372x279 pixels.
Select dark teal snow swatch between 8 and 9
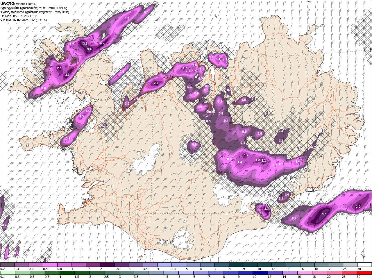click(236, 265)
